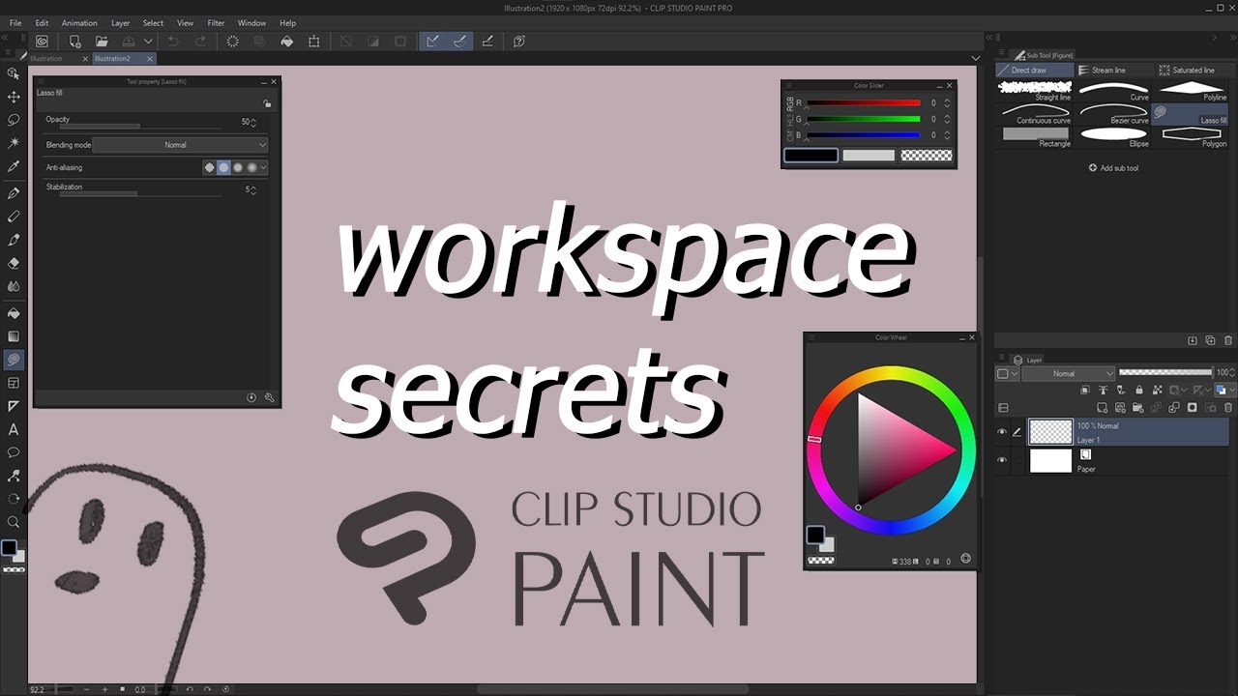The height and width of the screenshot is (696, 1238).
Task: Adjust layer opacity 100 stepper
Action: tap(1231, 372)
